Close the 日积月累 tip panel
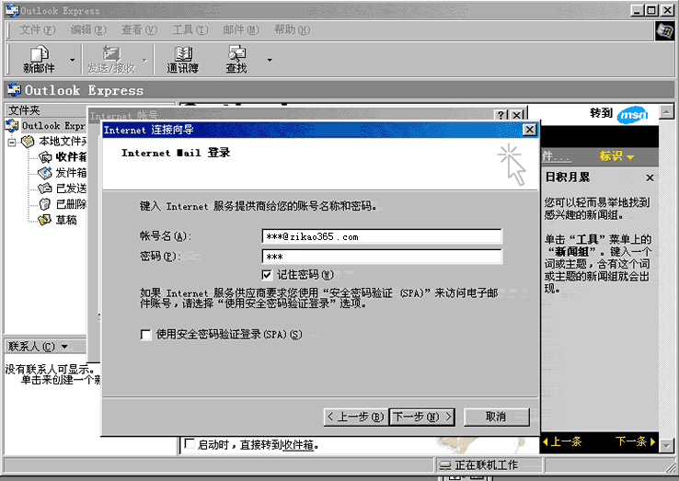The width and height of the screenshot is (679, 481). coord(650,178)
